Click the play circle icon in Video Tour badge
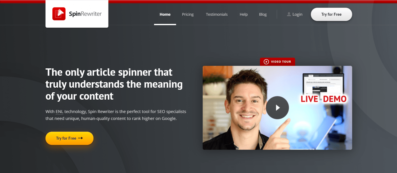This screenshot has height=173, width=397. 266,62
